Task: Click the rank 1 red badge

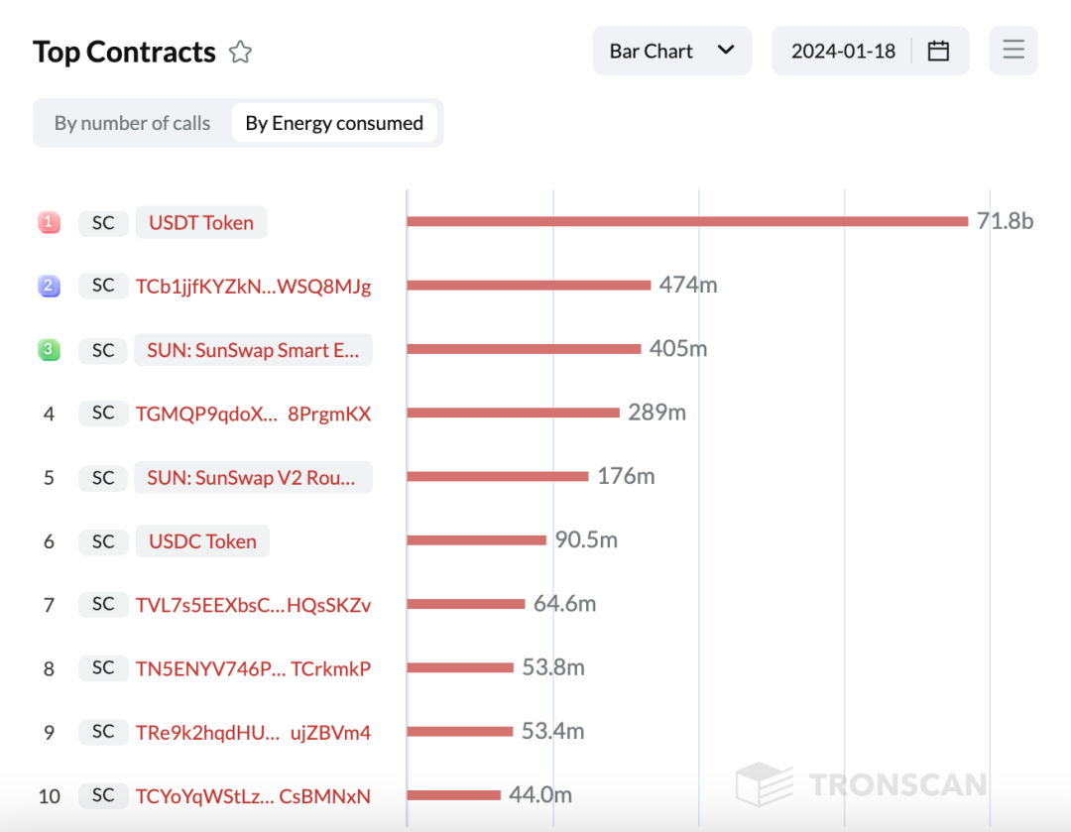Action: coord(49,222)
